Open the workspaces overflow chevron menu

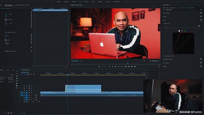pyautogui.click(x=126, y=2)
